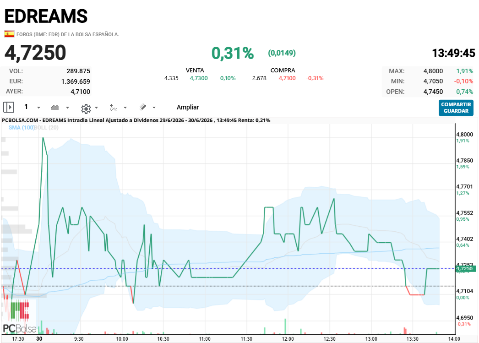Screen dimensions: 479x343
Task: Click the MIN value 4,7050
Action: point(433,81)
